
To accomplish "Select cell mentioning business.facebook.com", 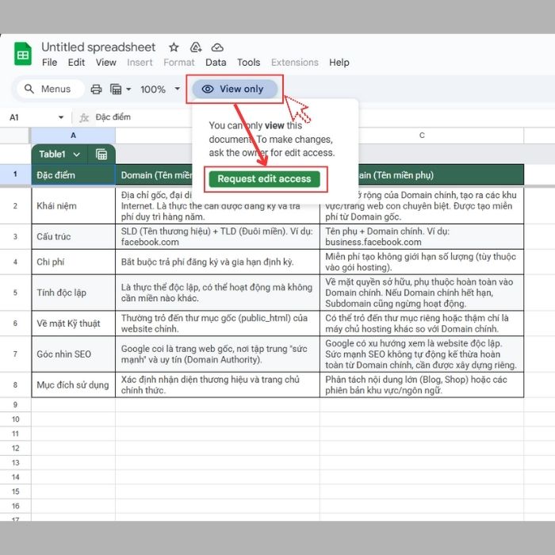I will pos(422,236).
